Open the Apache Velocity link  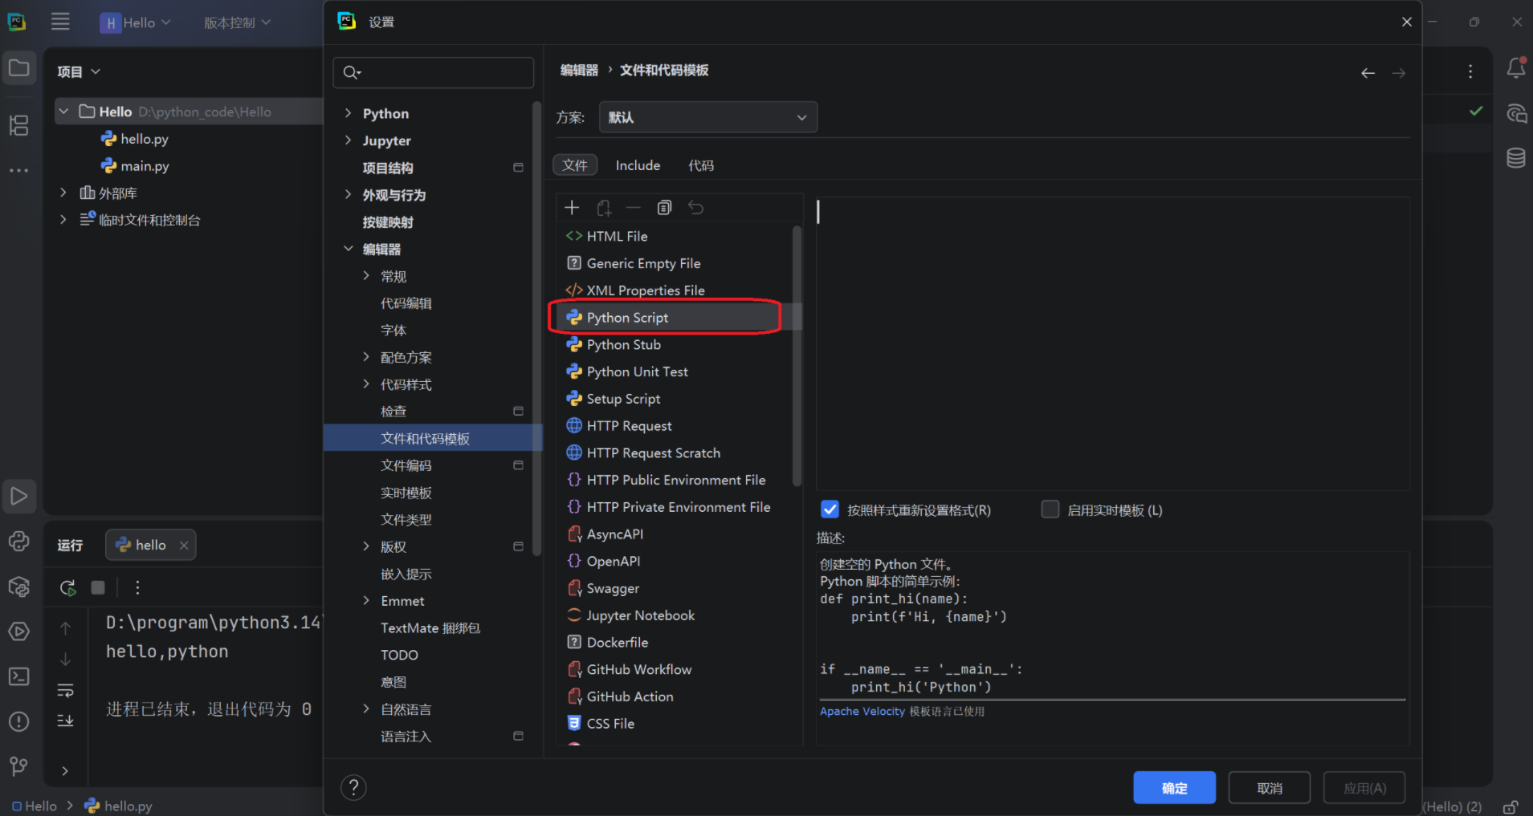862,712
